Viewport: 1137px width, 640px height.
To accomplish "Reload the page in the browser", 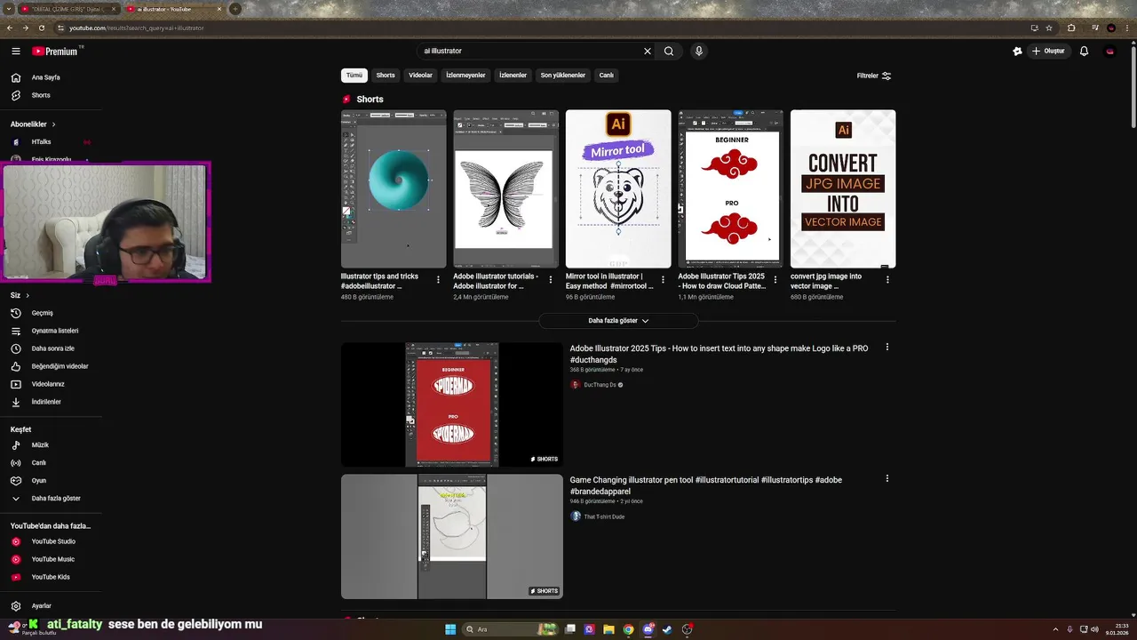I will [x=42, y=28].
